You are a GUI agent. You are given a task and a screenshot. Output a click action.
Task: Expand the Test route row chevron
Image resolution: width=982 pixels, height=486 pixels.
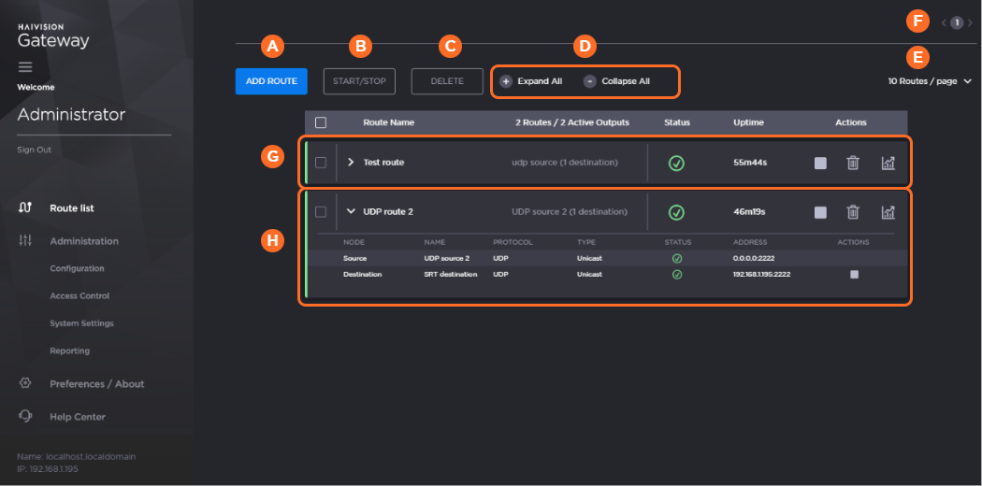tap(351, 163)
